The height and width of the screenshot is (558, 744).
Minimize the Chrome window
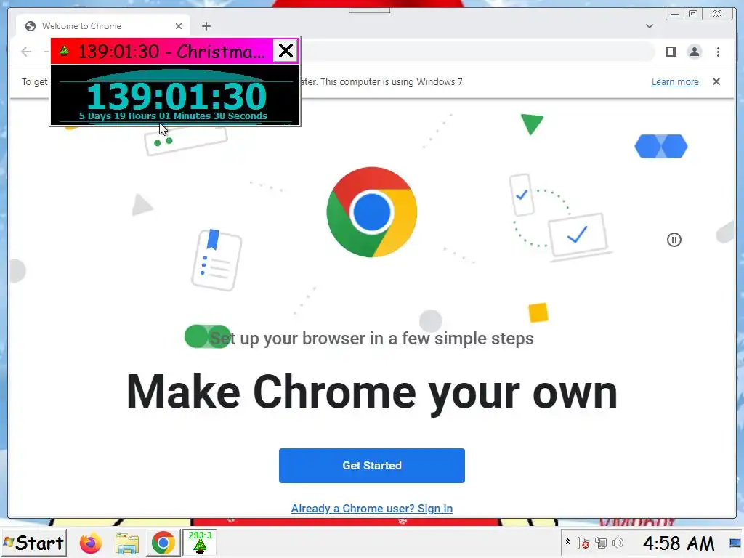[675, 15]
